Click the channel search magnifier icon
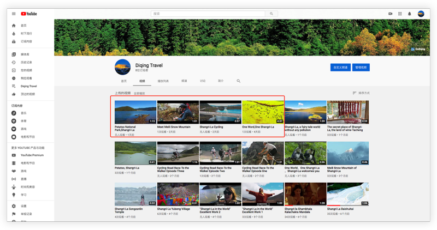The height and width of the screenshot is (230, 437). [238, 81]
